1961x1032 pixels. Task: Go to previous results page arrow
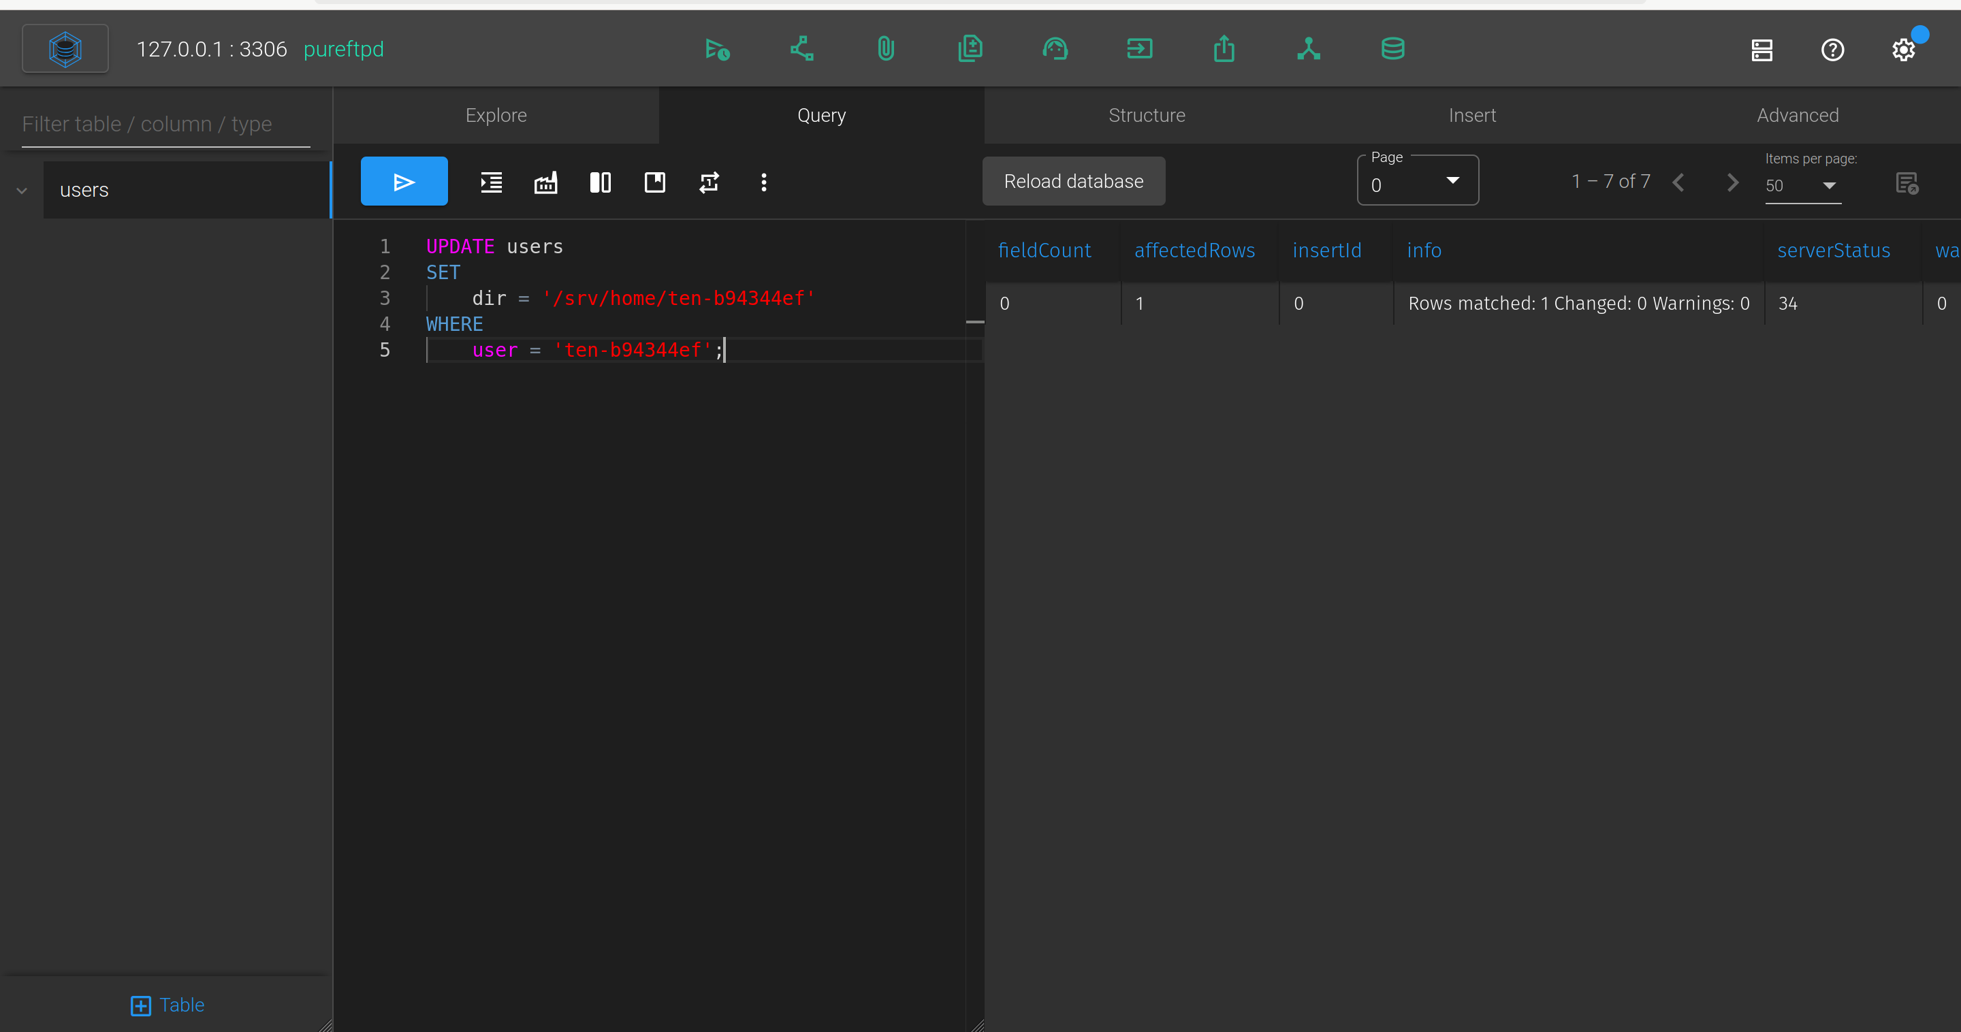coord(1678,182)
